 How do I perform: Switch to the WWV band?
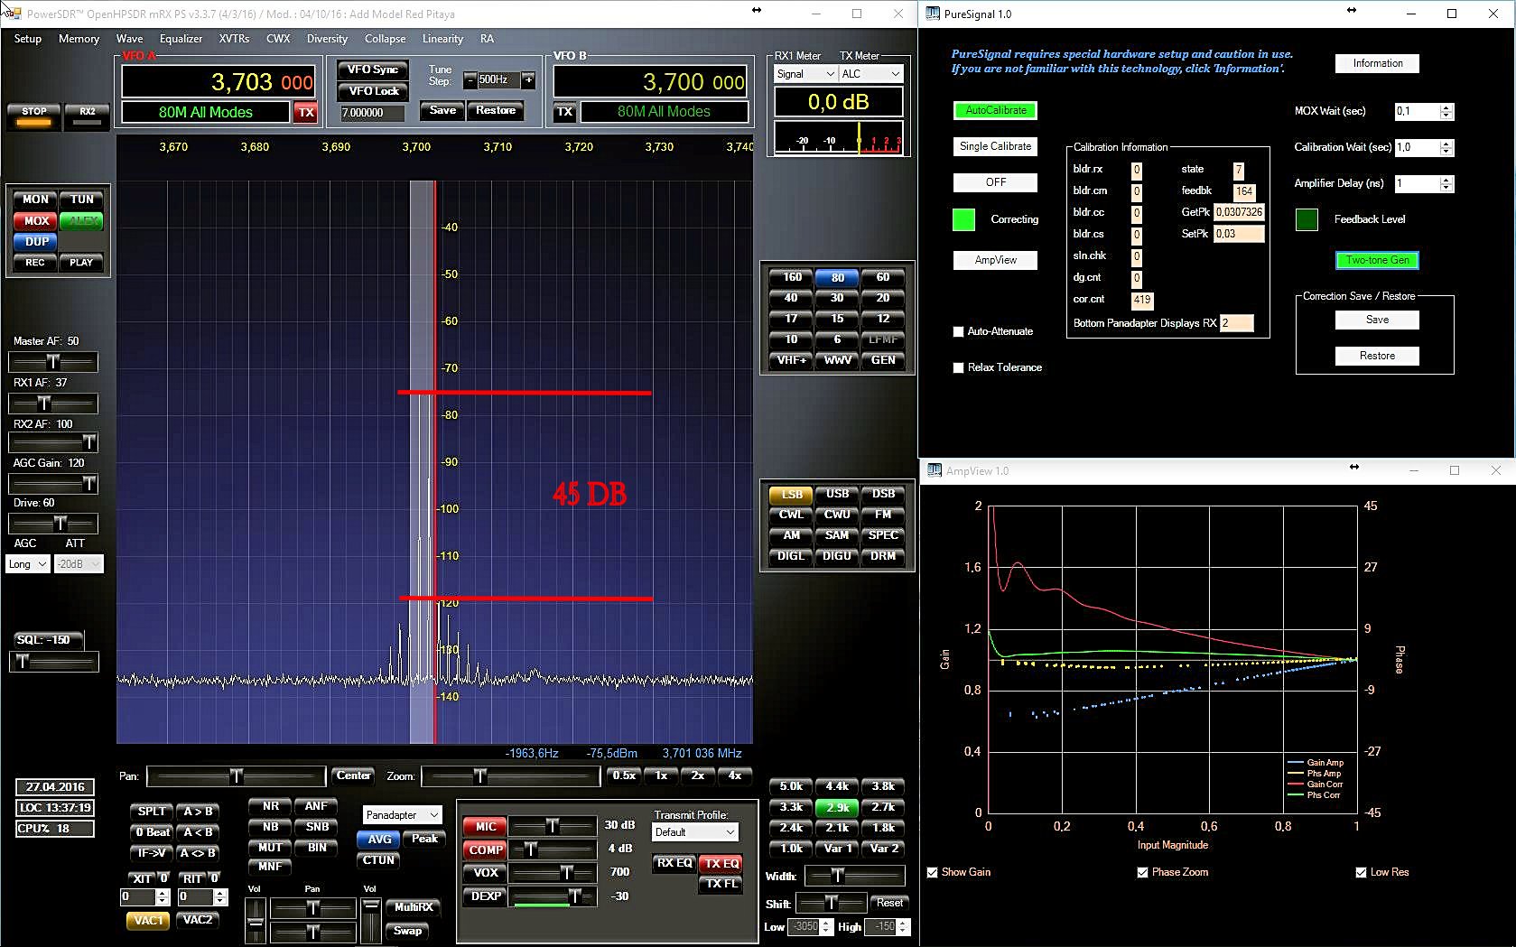[x=837, y=360]
